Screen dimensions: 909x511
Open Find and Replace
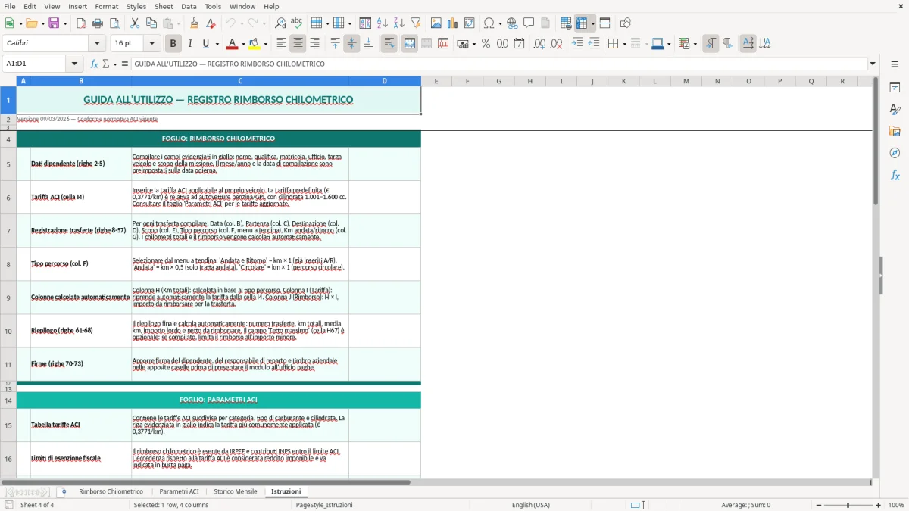coord(280,23)
